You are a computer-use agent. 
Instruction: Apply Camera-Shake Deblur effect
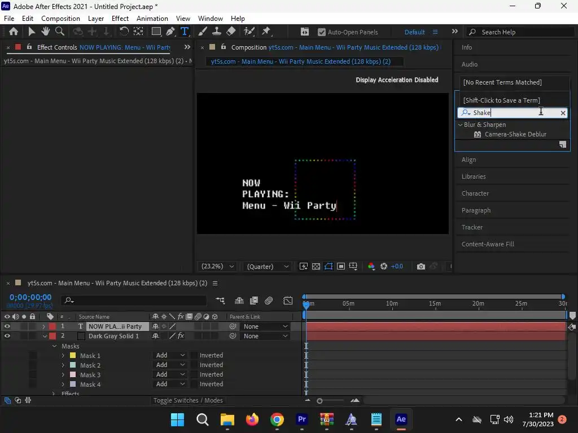515,134
